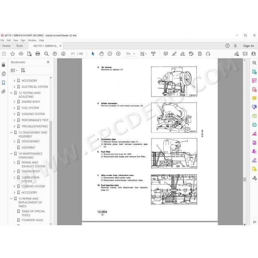Expand the PERFORMANCE TEST bookmark
The height and width of the screenshot is (258, 258).
(x=14, y=120)
